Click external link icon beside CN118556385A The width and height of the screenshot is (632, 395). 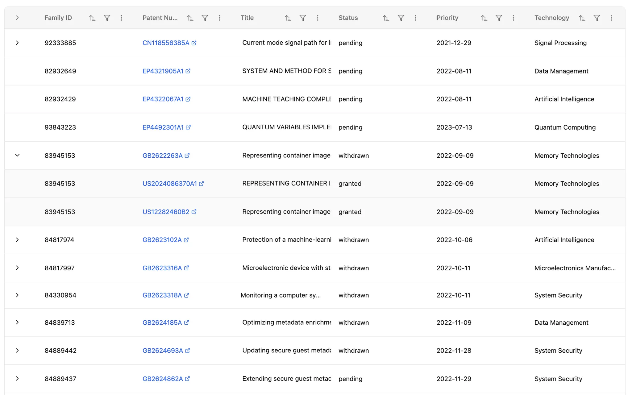coord(194,43)
